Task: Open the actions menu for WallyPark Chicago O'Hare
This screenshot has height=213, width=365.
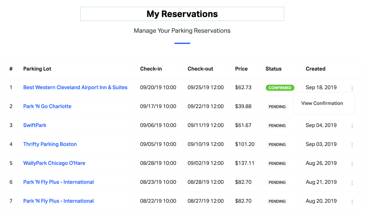Action: pos(352,163)
